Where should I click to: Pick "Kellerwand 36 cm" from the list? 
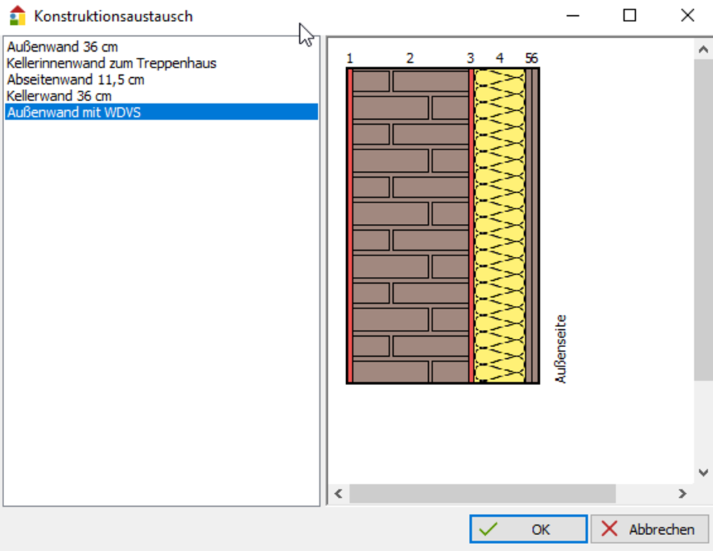[x=59, y=96]
